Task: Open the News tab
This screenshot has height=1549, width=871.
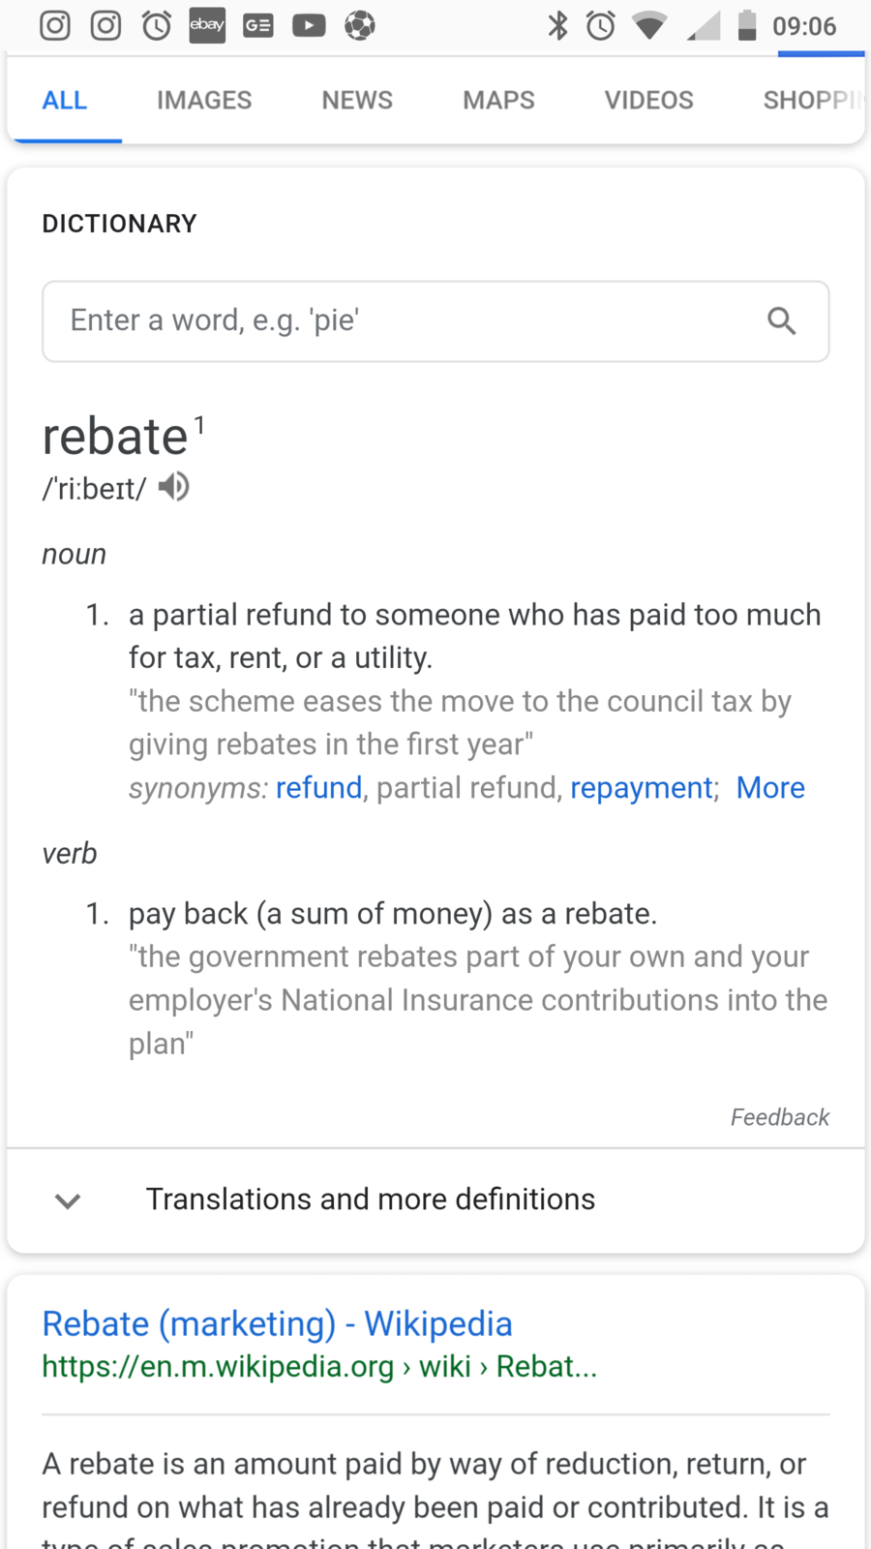Action: pos(357,100)
